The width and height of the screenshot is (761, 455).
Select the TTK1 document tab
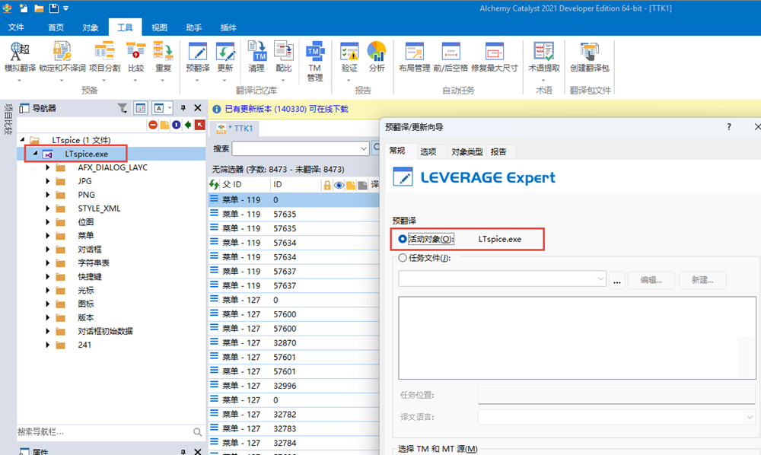pos(237,128)
